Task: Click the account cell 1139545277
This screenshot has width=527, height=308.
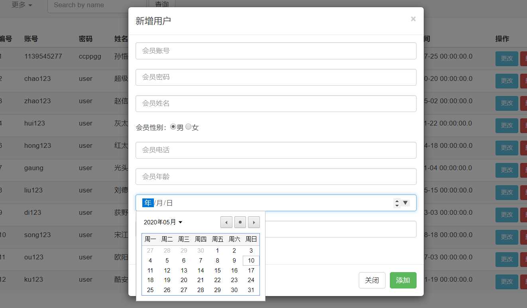Action: (43, 56)
